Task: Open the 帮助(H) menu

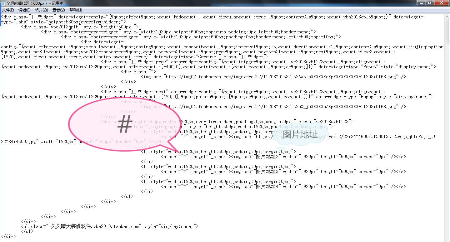Action: [76, 10]
